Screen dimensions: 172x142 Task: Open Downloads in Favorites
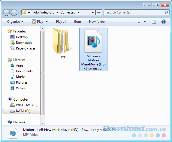pyautogui.click(x=24, y=43)
